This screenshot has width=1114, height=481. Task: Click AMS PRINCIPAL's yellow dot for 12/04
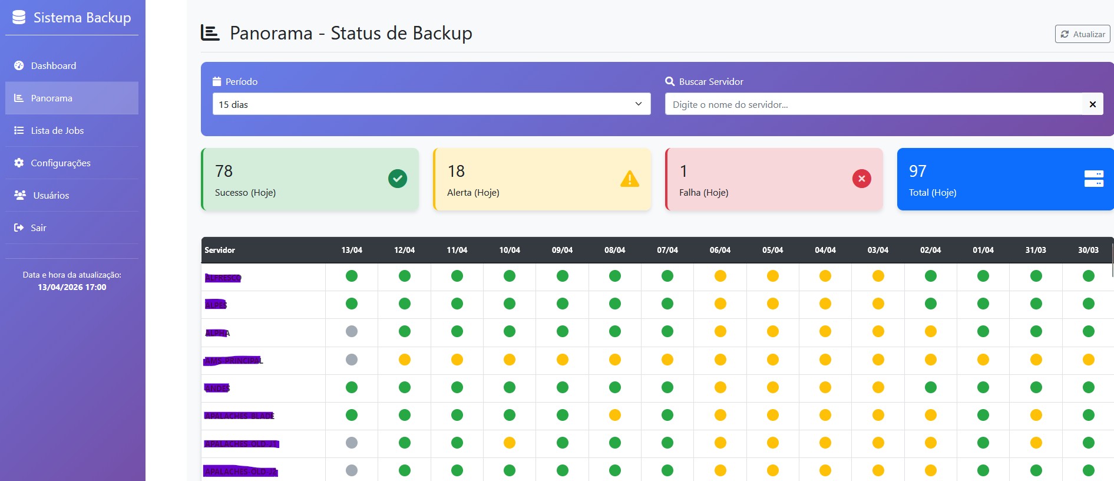(x=405, y=360)
